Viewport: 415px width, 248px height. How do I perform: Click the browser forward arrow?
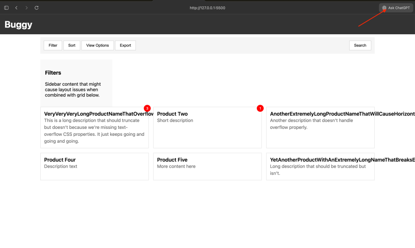coord(26,8)
